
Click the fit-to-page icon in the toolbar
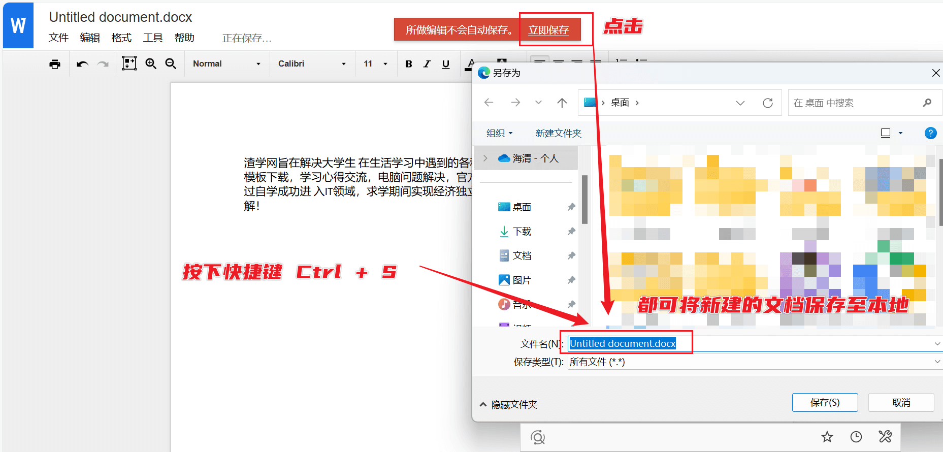(129, 63)
